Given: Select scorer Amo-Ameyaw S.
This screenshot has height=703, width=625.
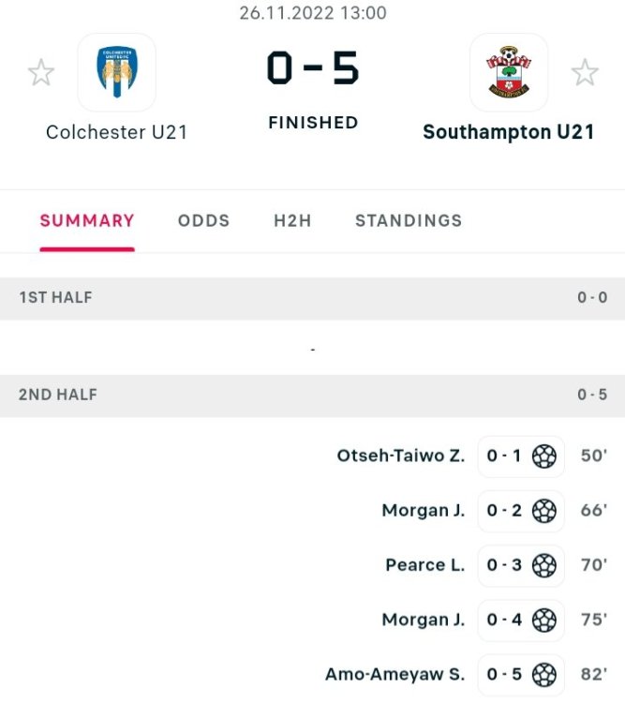Looking at the screenshot, I should click(394, 674).
